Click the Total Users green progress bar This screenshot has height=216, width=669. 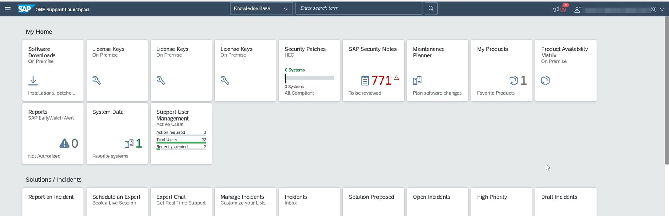click(181, 142)
